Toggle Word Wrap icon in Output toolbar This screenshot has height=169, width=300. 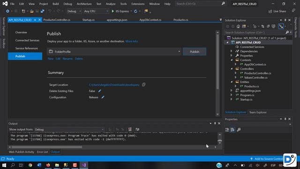(137, 130)
